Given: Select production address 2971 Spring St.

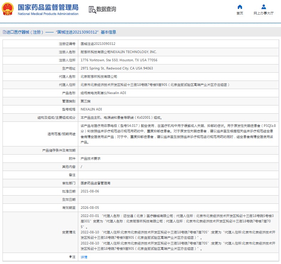Looking at the screenshot, I should point(117,68).
